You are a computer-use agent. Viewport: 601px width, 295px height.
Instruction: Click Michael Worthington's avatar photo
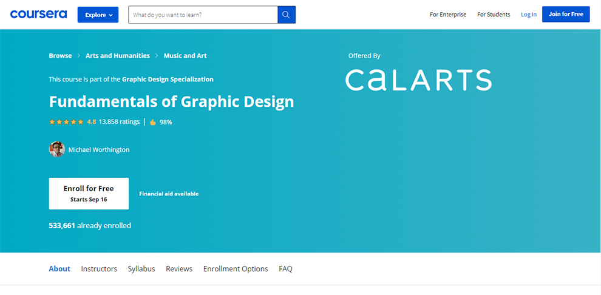point(56,149)
